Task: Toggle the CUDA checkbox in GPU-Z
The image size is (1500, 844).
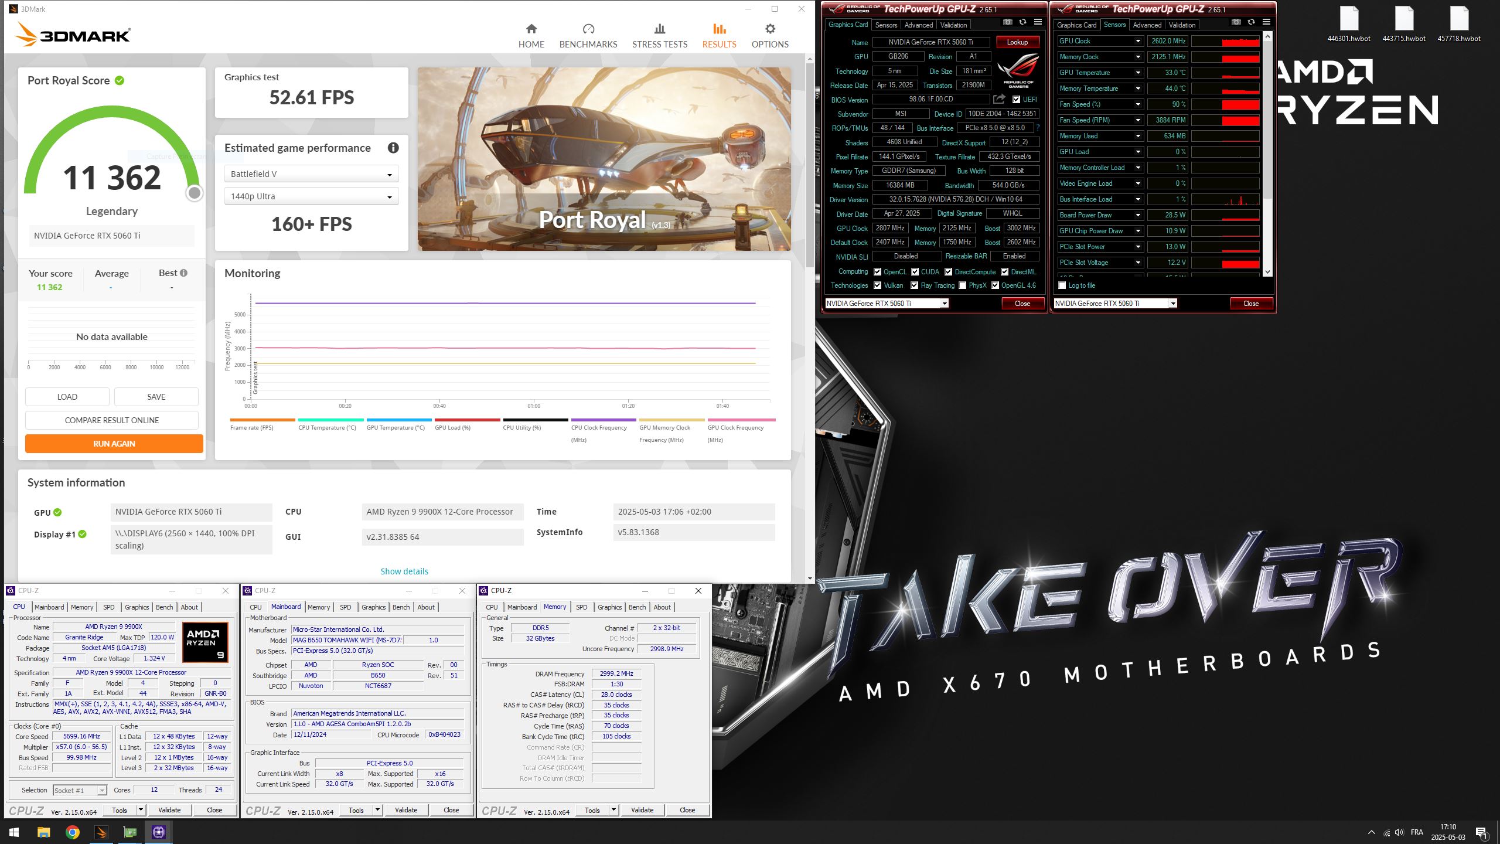Action: pos(915,272)
